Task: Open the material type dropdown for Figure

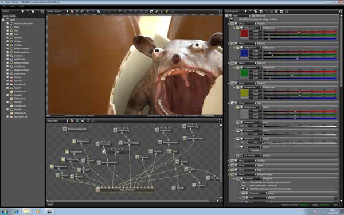Action: pos(247,166)
